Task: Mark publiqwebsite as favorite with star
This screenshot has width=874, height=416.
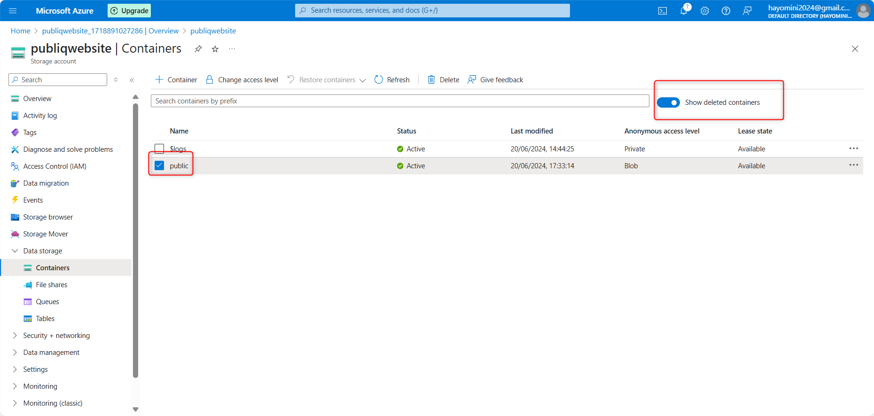Action: (x=215, y=49)
